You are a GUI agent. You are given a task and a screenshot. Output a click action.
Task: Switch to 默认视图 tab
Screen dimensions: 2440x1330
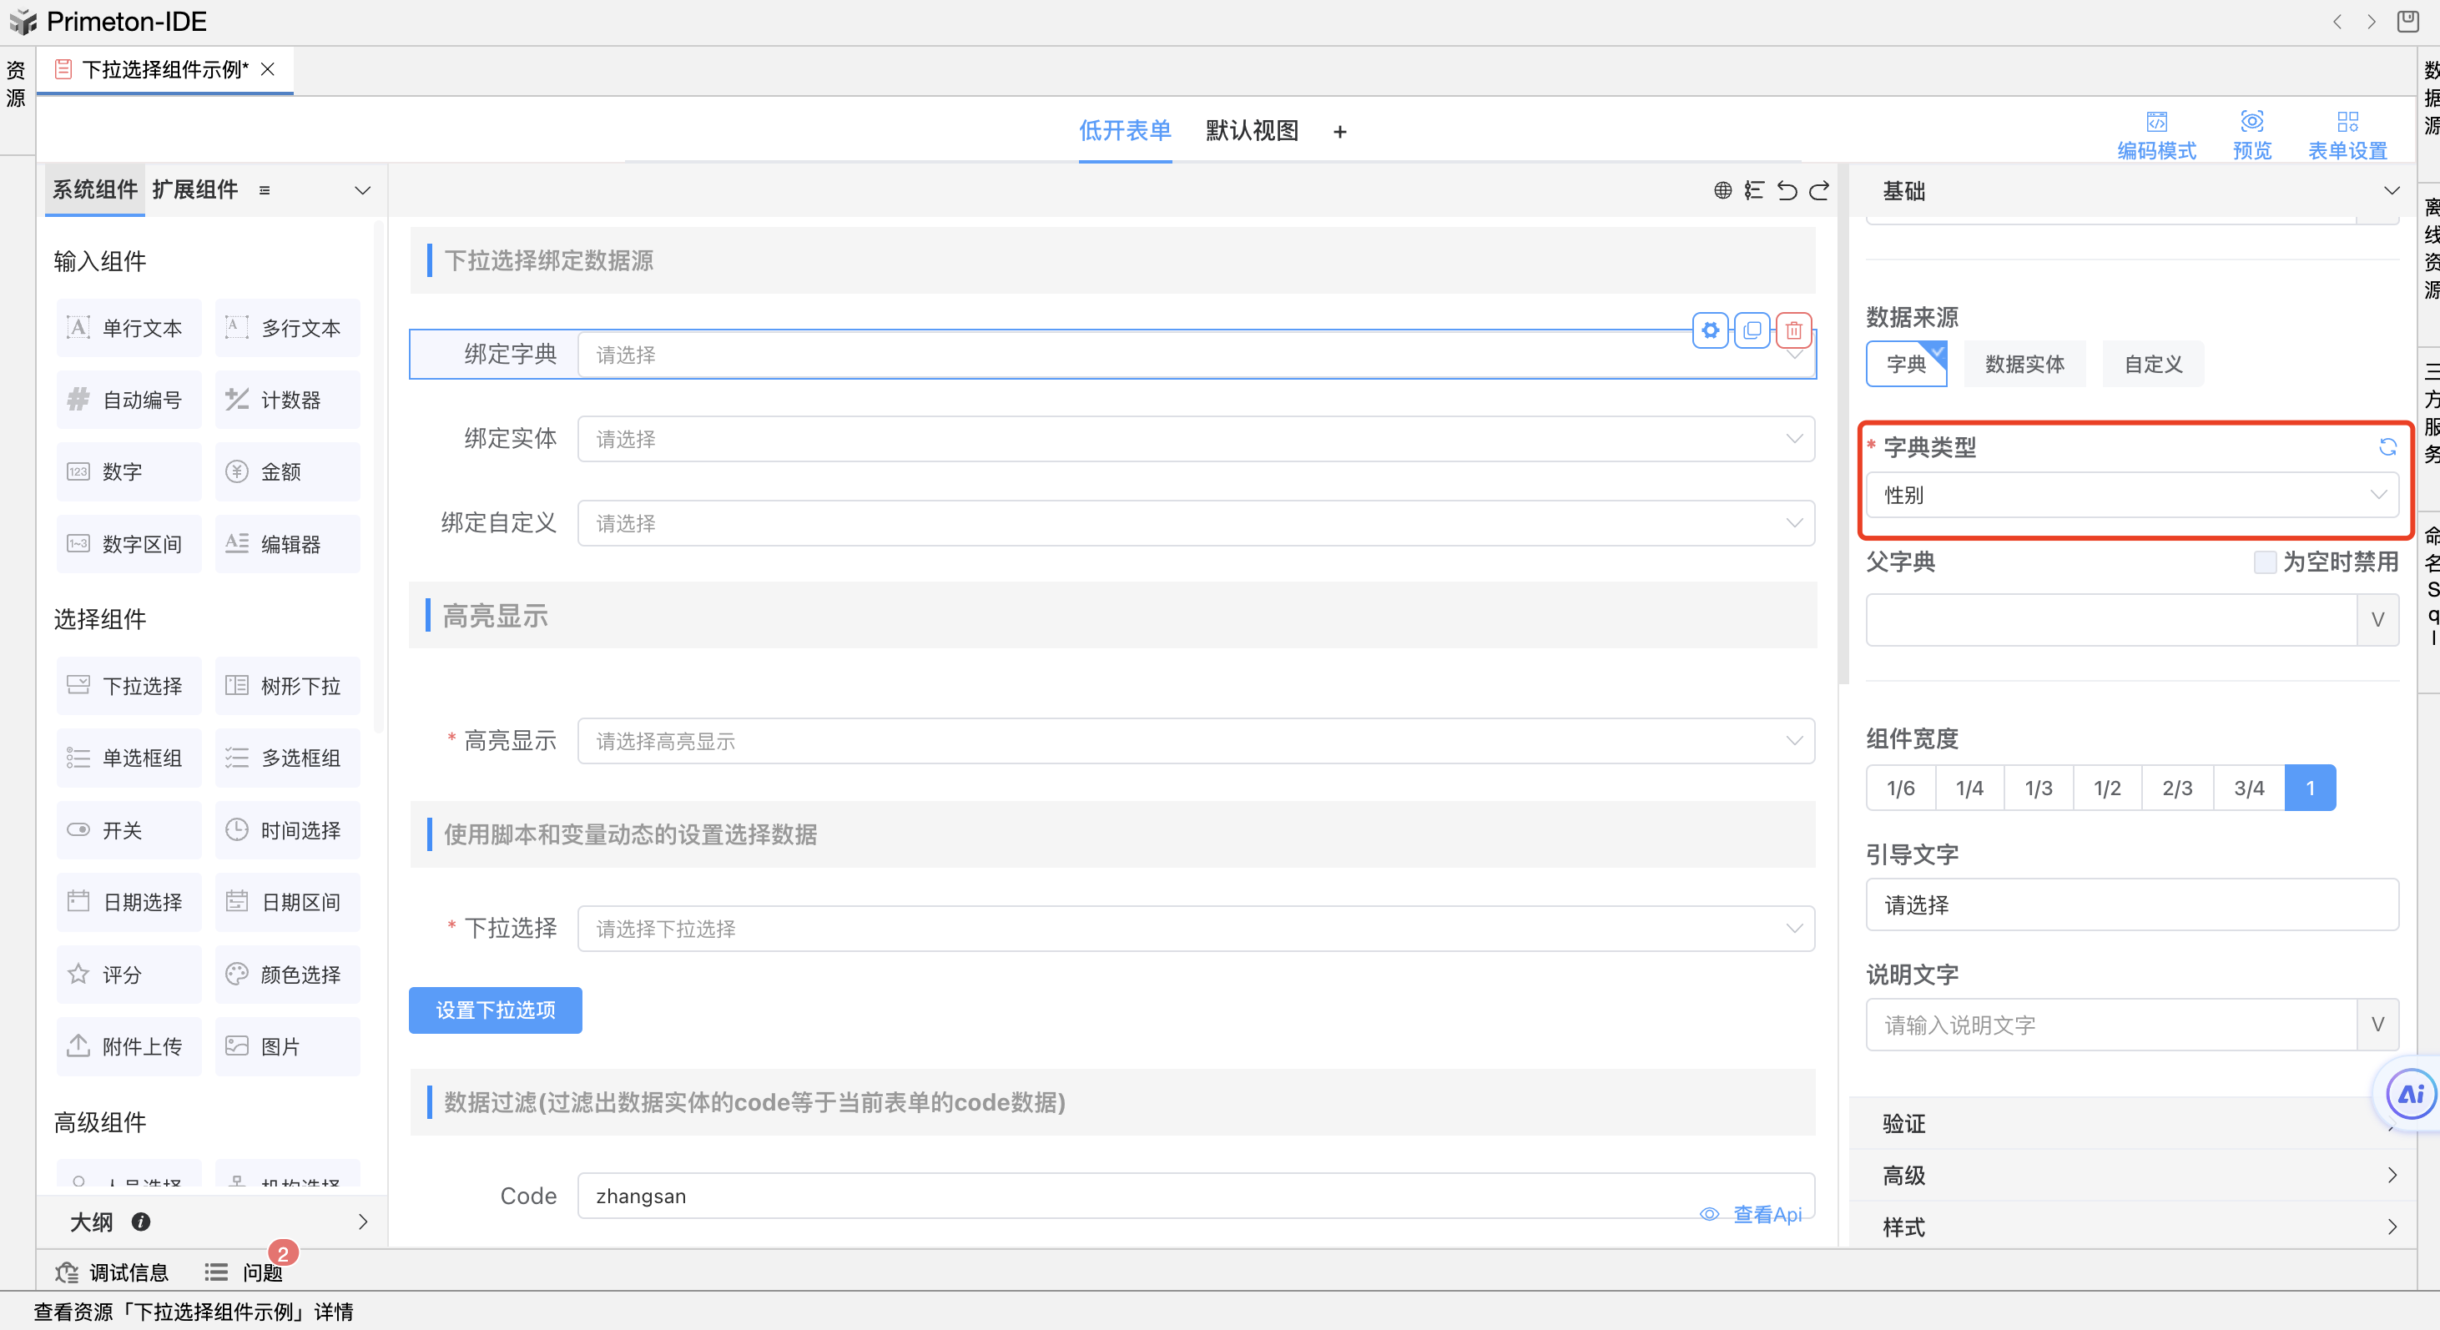[1251, 131]
